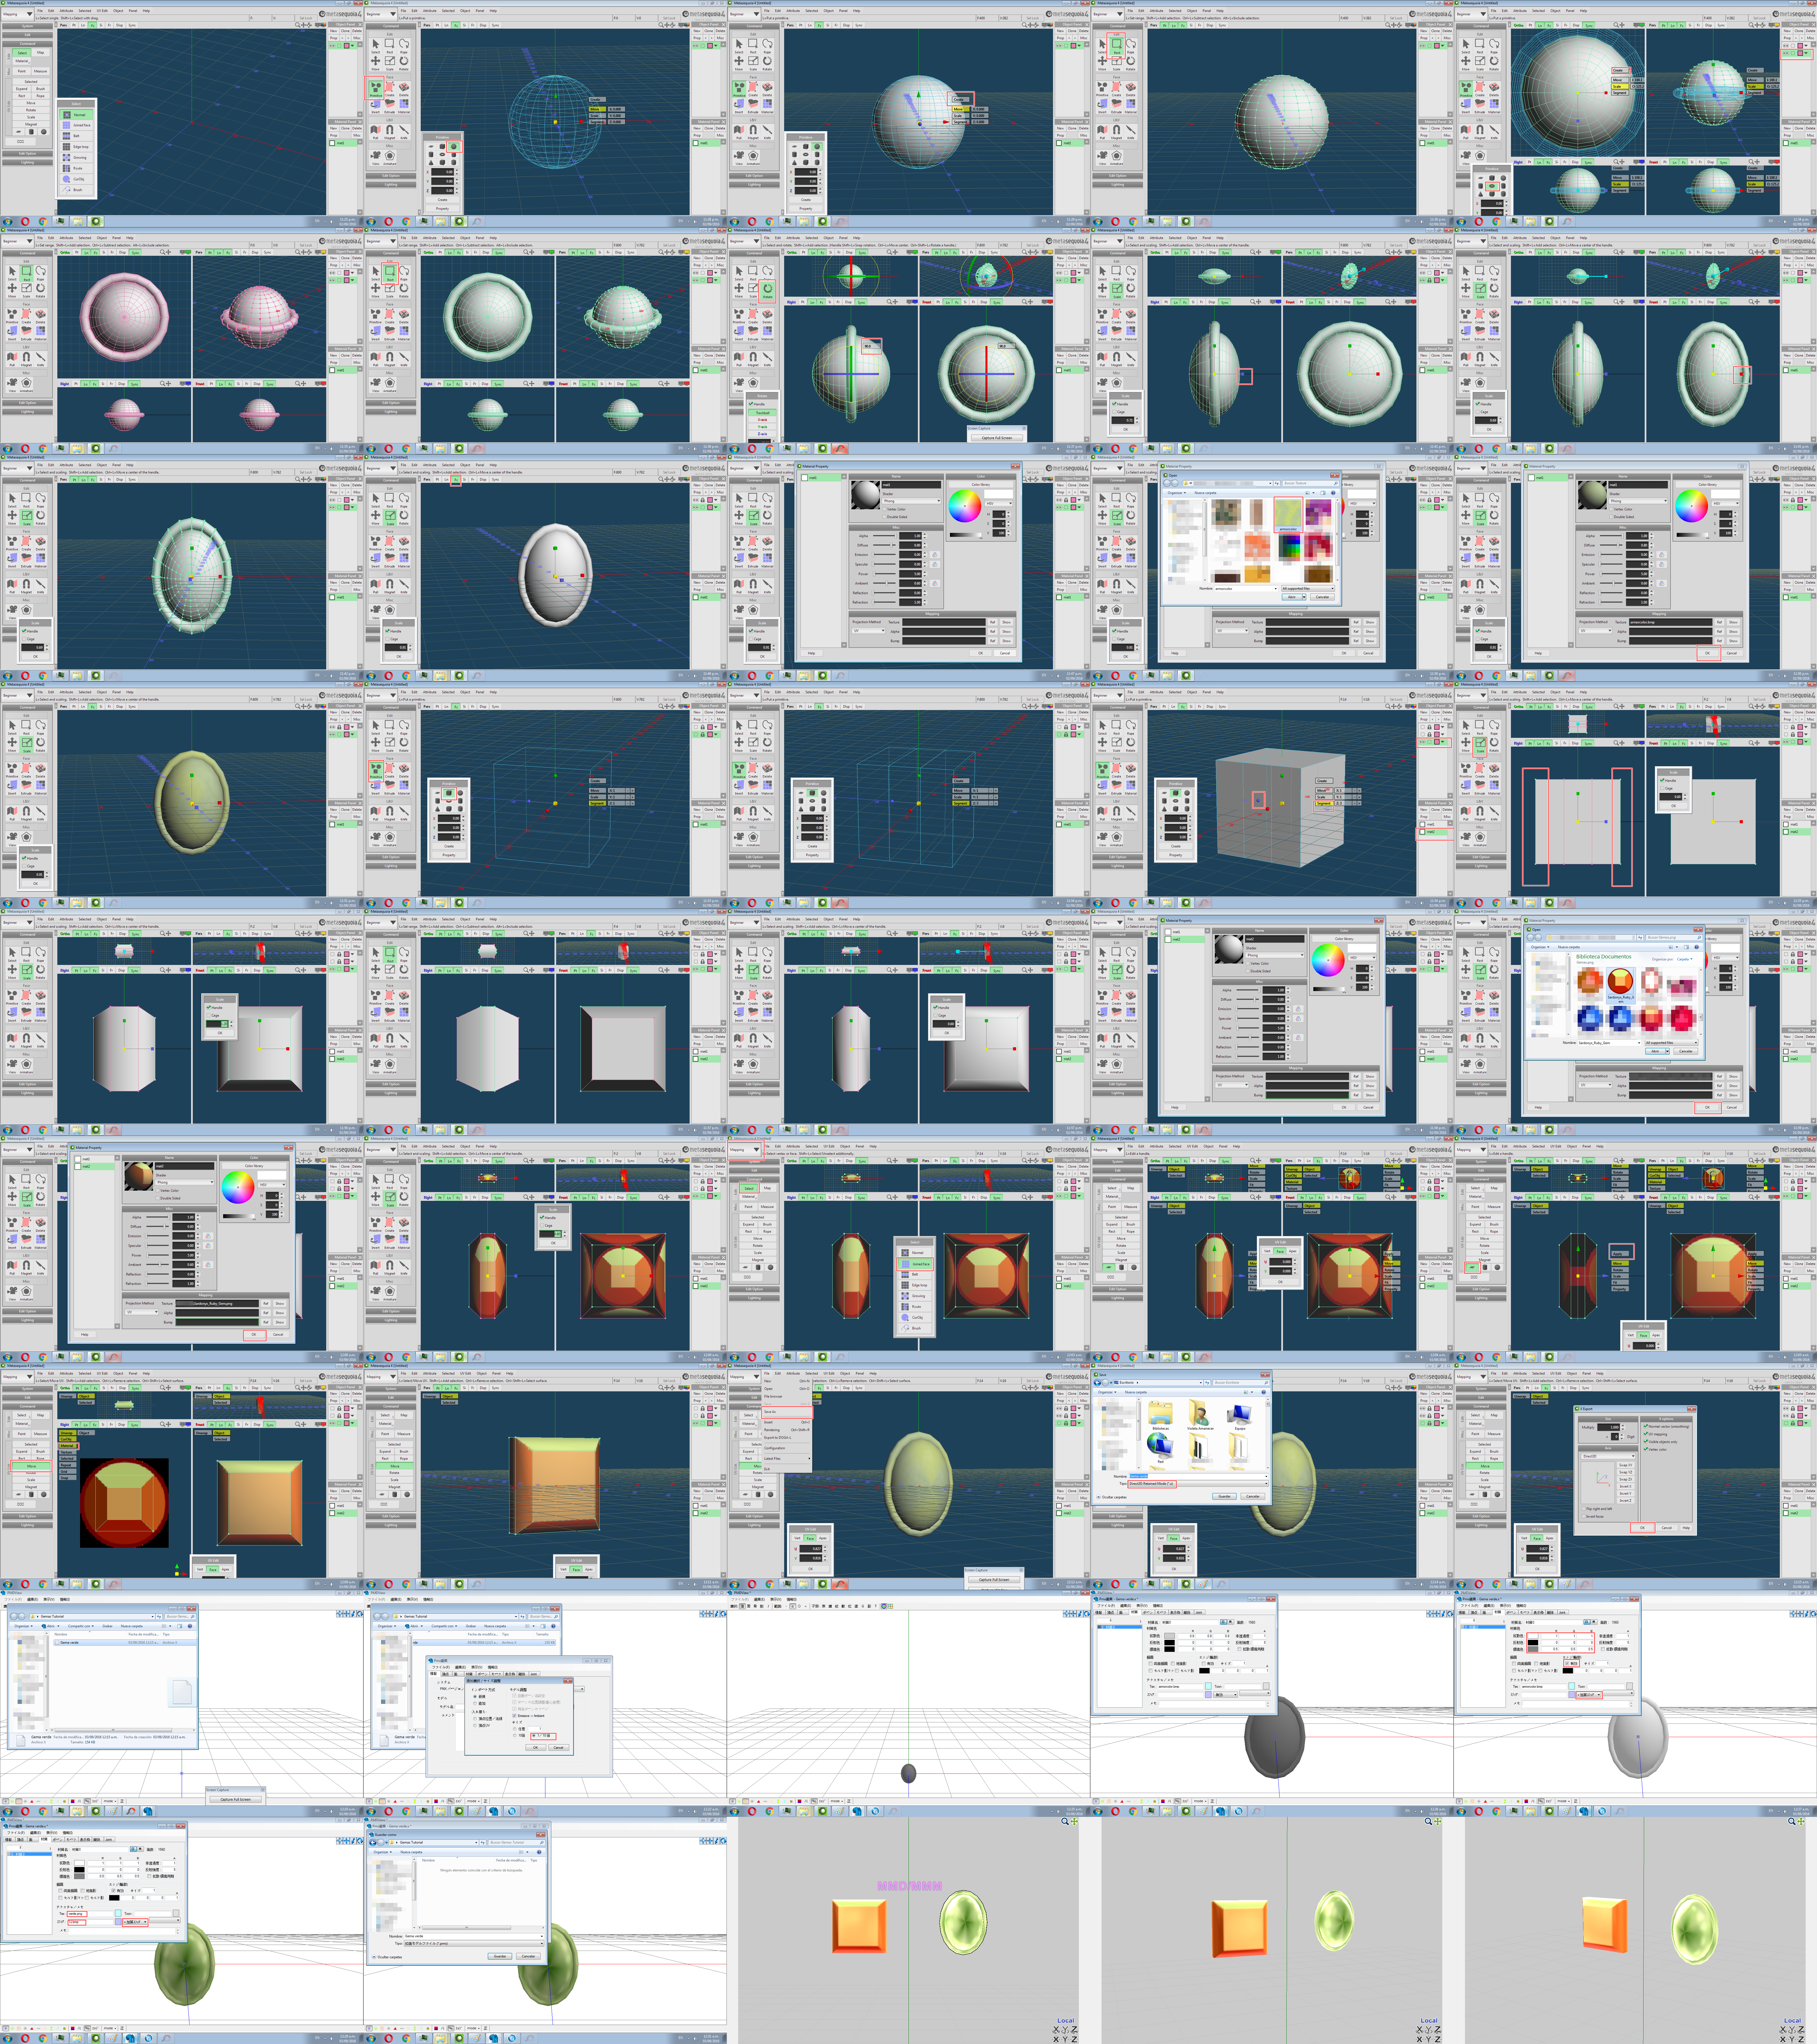Uncheck UV mapping in X Export dialog
Image resolution: width=1817 pixels, height=2044 pixels.
[x=1646, y=1434]
